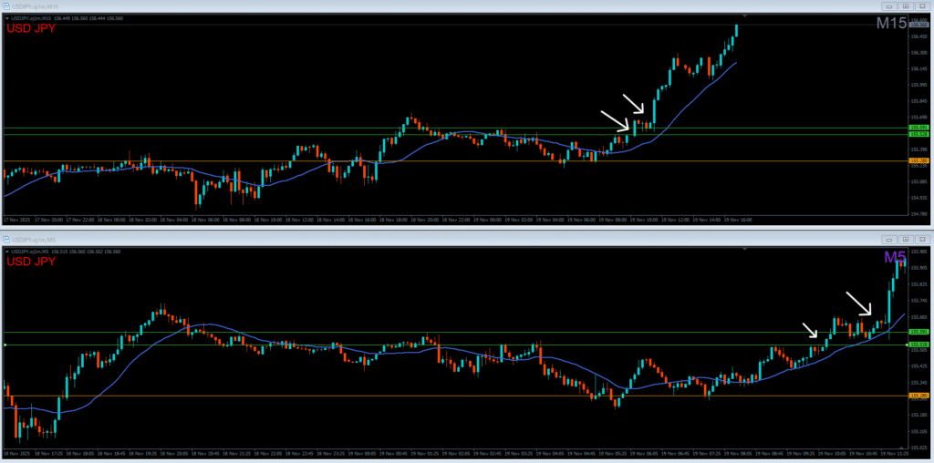Select the 155.528 green price label in the M5 chart
The height and width of the screenshot is (463, 934).
coord(919,345)
